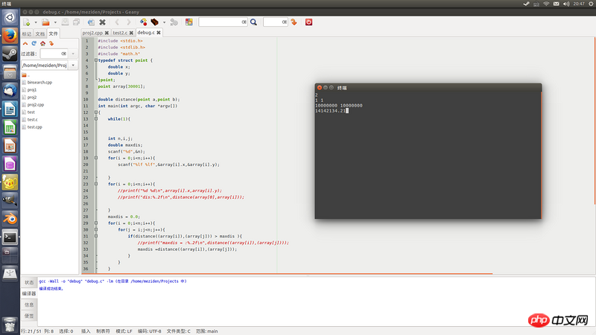The height and width of the screenshot is (335, 596).
Task: Click the magnifier find icon
Action: tap(253, 22)
